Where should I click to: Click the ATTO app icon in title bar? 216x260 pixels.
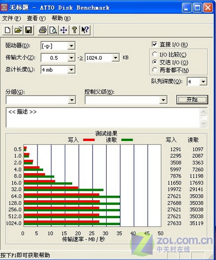coord(4,7)
